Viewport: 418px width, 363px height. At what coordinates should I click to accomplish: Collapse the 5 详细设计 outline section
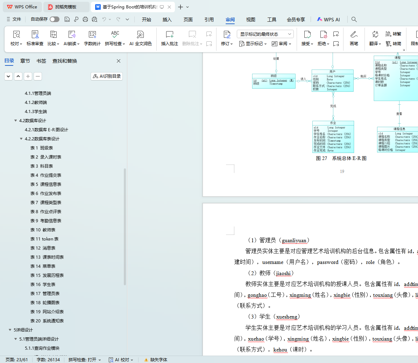pos(10,330)
